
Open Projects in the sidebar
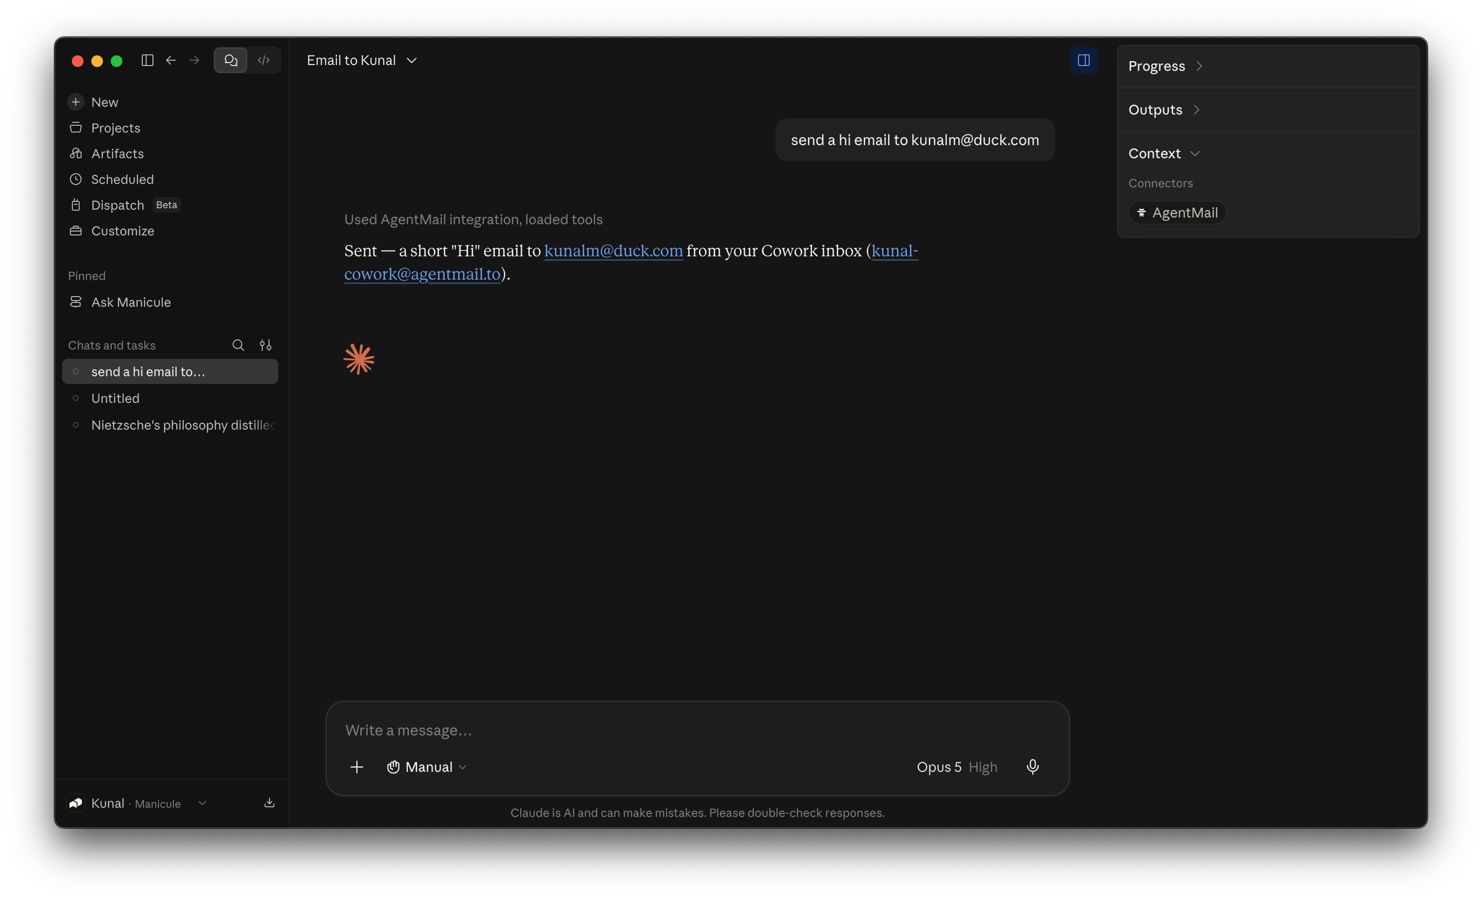tap(170, 128)
